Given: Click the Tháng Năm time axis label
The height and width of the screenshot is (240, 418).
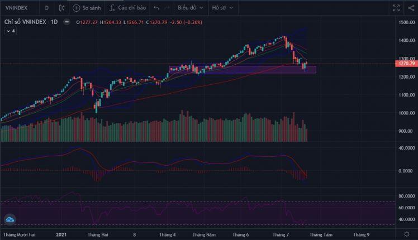Looking at the screenshot, I should [204, 234].
